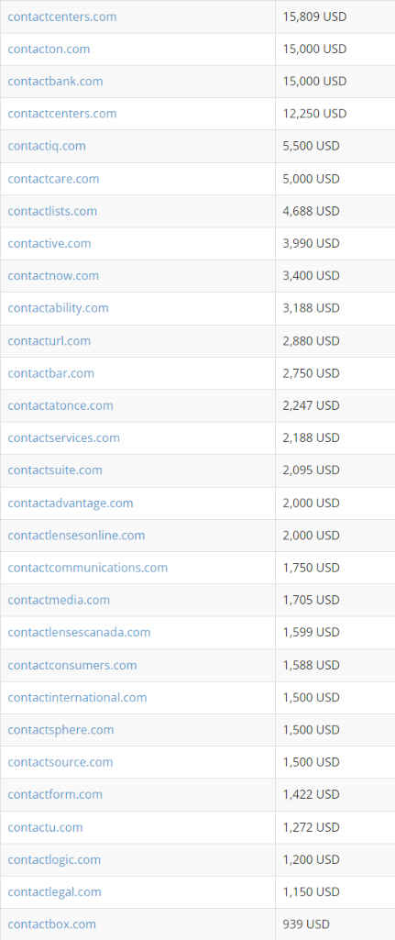Open contactlensesonline.com link
Image resolution: width=395 pixels, height=940 pixels.
[76, 536]
